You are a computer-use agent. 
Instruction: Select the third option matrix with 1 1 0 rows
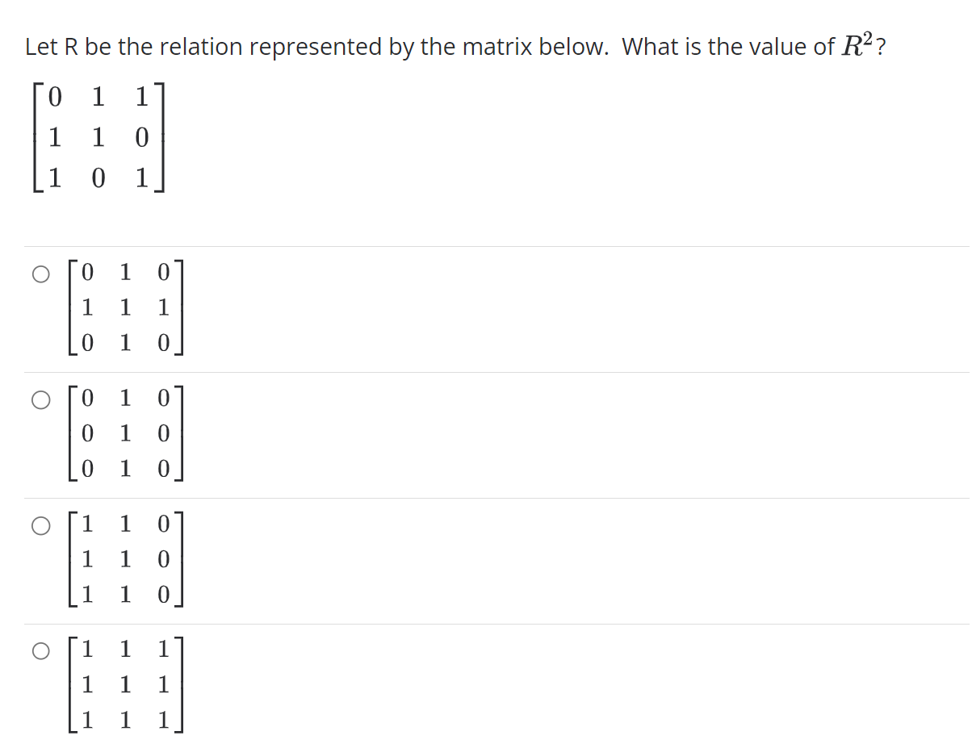click(x=40, y=524)
